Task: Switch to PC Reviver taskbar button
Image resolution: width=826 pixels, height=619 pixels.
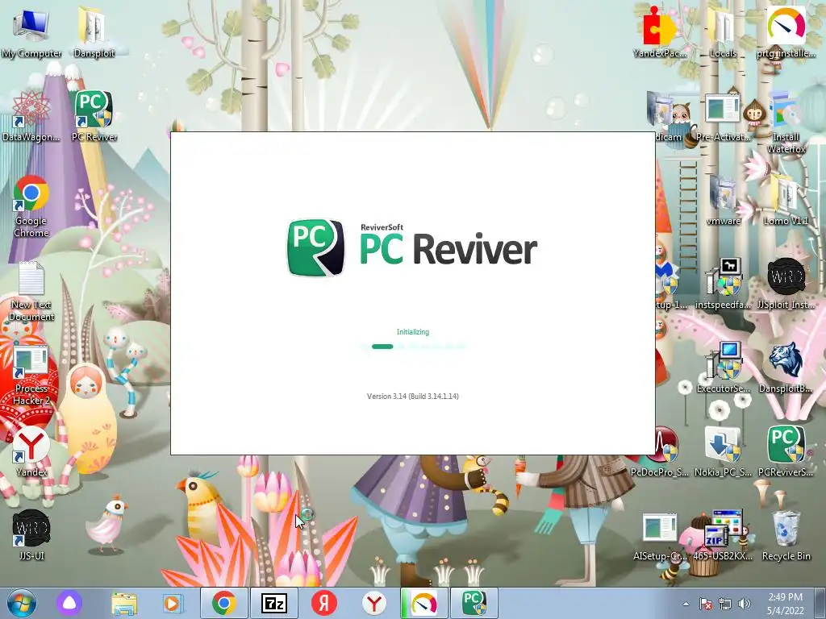Action: click(473, 603)
